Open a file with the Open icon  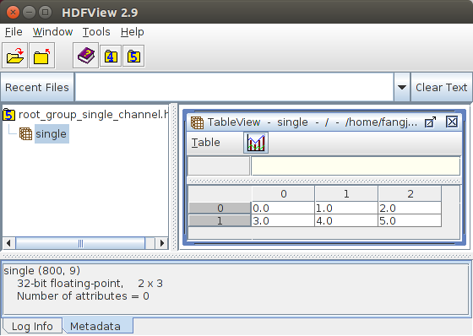tap(15, 56)
